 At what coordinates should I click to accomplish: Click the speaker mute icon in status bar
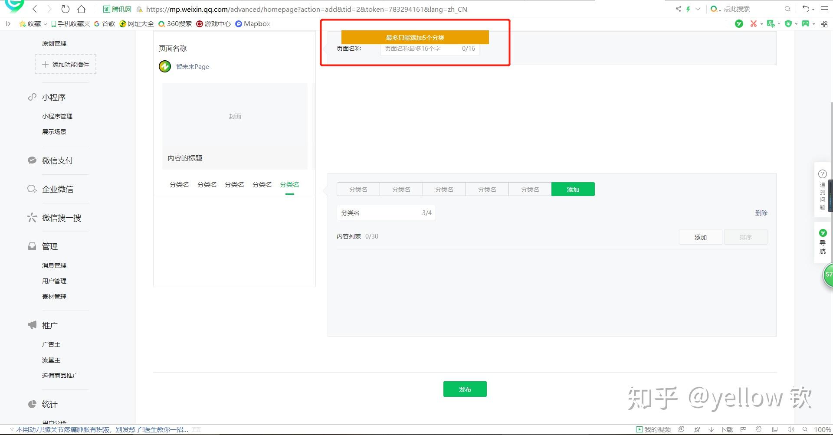791,429
